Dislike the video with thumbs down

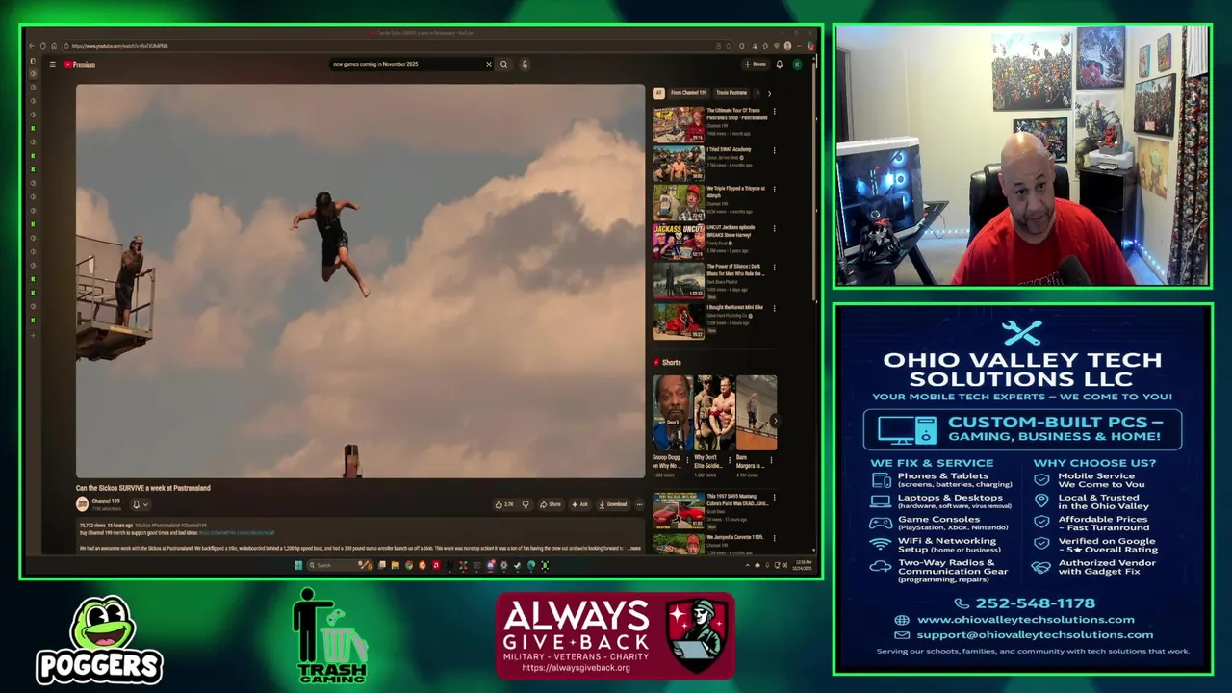[526, 504]
